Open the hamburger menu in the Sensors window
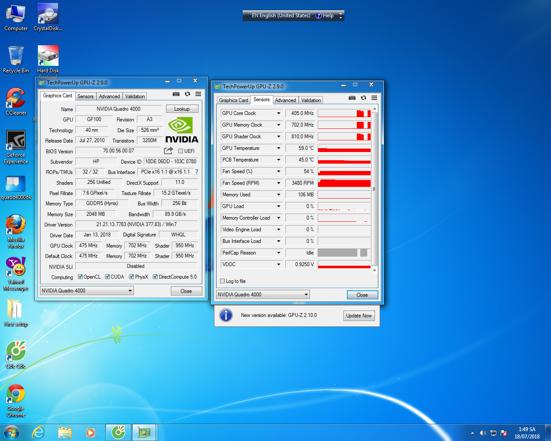Image resolution: width=551 pixels, height=441 pixels. [374, 98]
